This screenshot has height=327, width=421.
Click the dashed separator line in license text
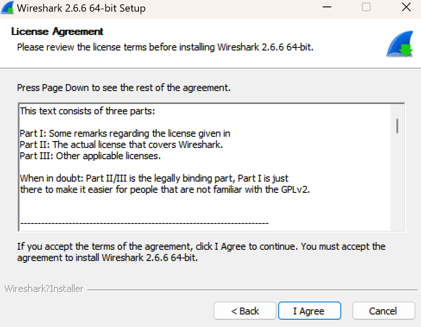tap(145, 223)
